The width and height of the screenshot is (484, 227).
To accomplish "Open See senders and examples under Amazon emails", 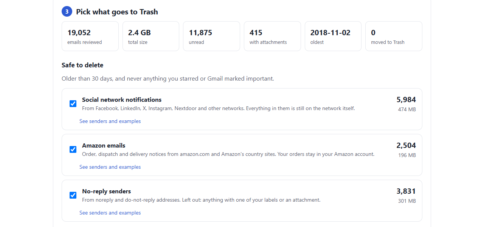I will tap(110, 167).
